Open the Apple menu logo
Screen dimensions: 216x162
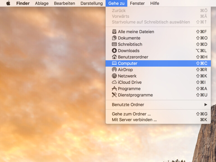(8, 3)
